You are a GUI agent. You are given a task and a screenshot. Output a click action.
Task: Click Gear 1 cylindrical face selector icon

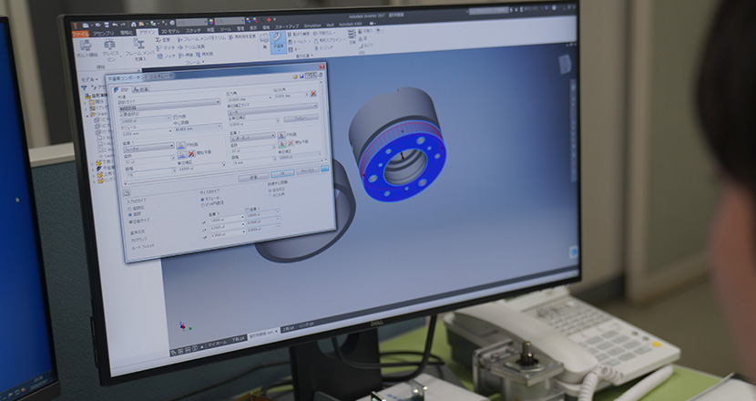[x=180, y=146]
